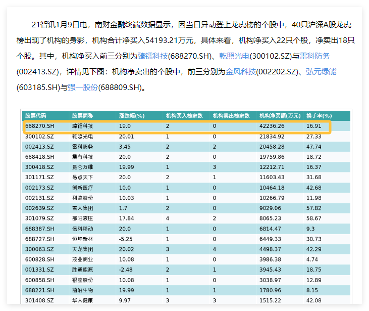Select net buy value 21834.92
The image size is (369, 311).
(272, 136)
